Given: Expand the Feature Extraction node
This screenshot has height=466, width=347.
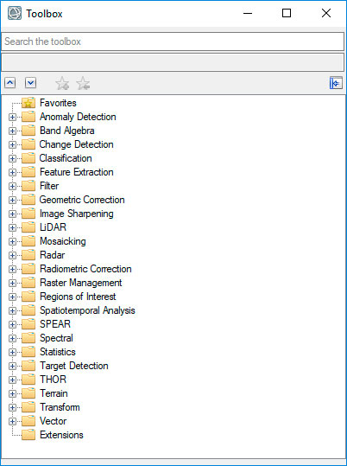Looking at the screenshot, I should point(12,172).
